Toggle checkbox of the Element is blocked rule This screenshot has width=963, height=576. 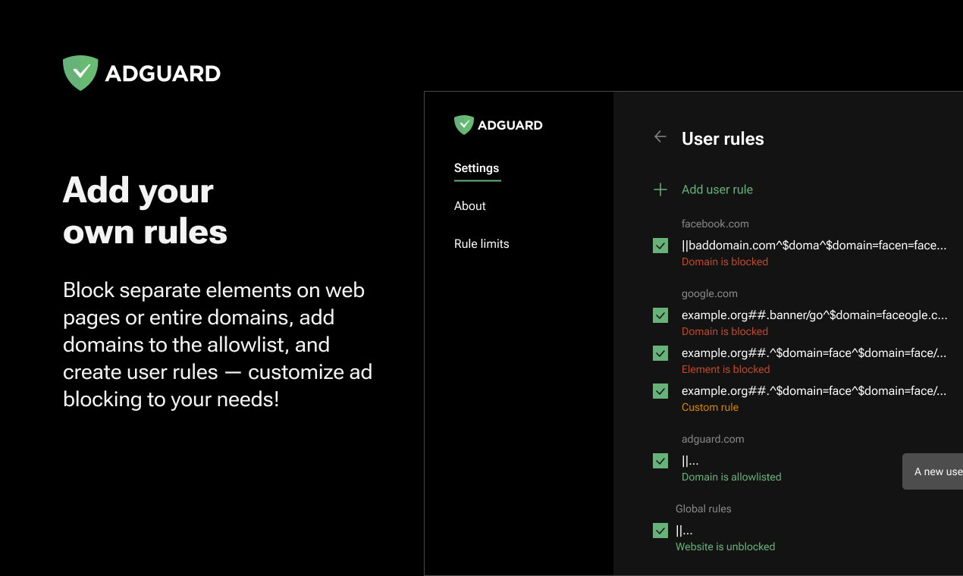tap(660, 353)
